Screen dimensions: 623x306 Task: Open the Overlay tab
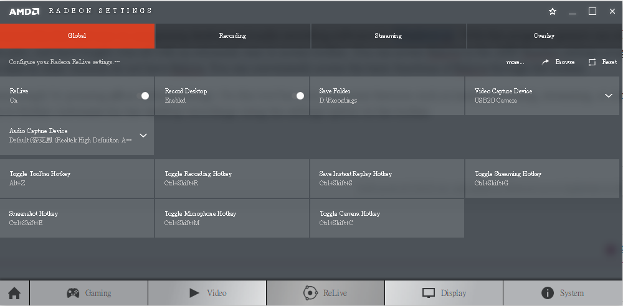544,35
